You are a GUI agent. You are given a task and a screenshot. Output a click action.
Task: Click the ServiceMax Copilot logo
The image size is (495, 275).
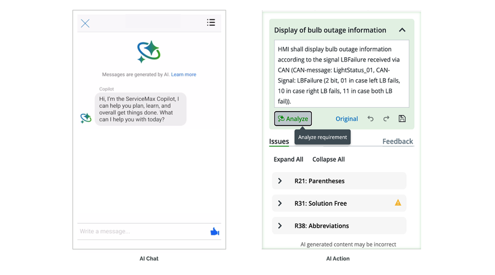(148, 52)
